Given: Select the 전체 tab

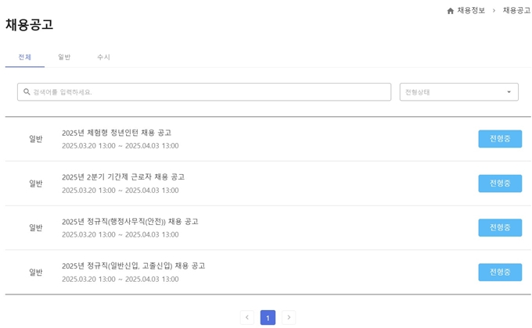Looking at the screenshot, I should pyautogui.click(x=25, y=57).
